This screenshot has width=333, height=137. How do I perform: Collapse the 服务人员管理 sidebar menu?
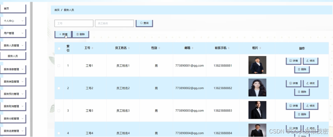click(x=13, y=45)
